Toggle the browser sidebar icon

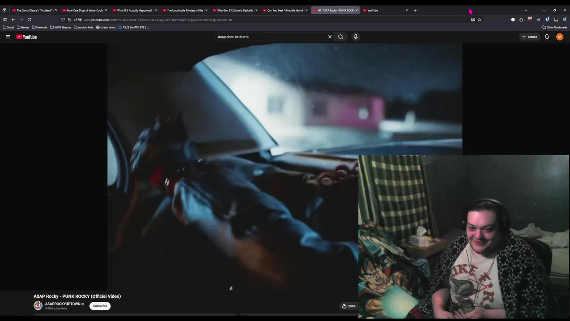click(5, 20)
